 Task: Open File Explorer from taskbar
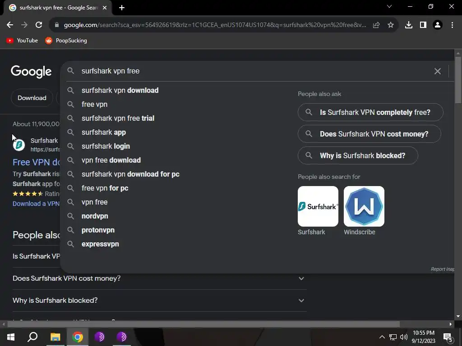click(x=55, y=337)
